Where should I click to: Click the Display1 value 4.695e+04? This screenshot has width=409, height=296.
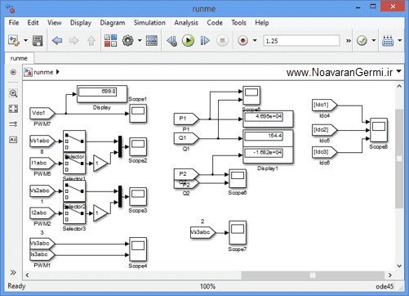click(264, 116)
